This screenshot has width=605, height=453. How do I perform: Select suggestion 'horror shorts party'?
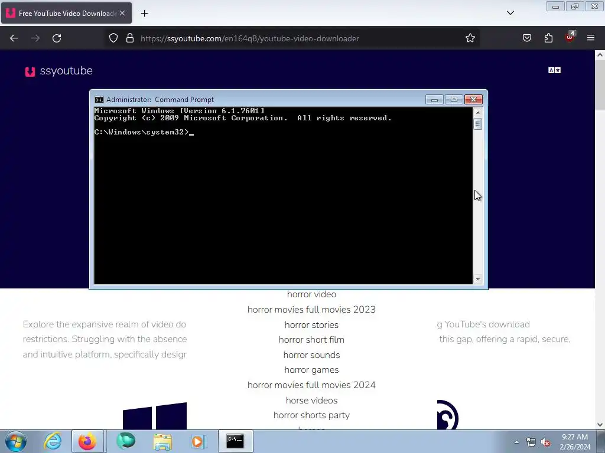pos(311,415)
